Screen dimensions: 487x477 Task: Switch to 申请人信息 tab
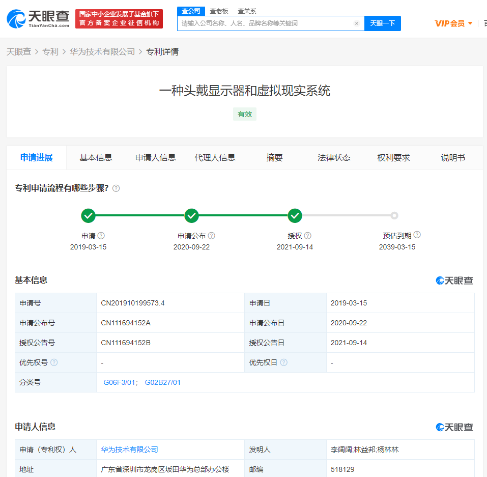[156, 157]
